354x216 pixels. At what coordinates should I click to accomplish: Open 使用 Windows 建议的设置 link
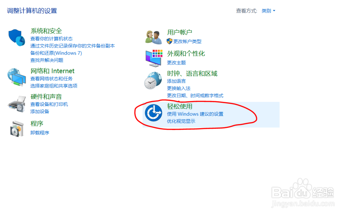[x=195, y=114]
